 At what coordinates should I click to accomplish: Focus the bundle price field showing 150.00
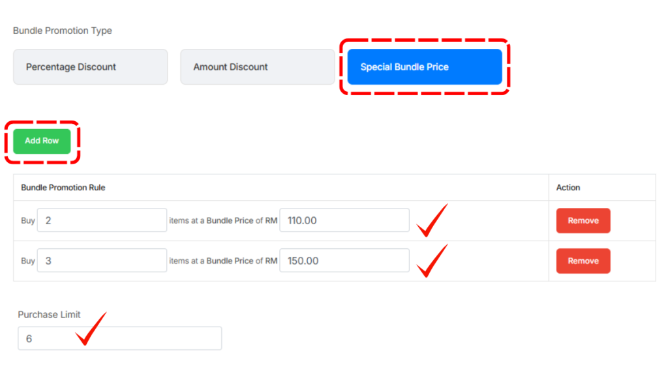point(344,261)
